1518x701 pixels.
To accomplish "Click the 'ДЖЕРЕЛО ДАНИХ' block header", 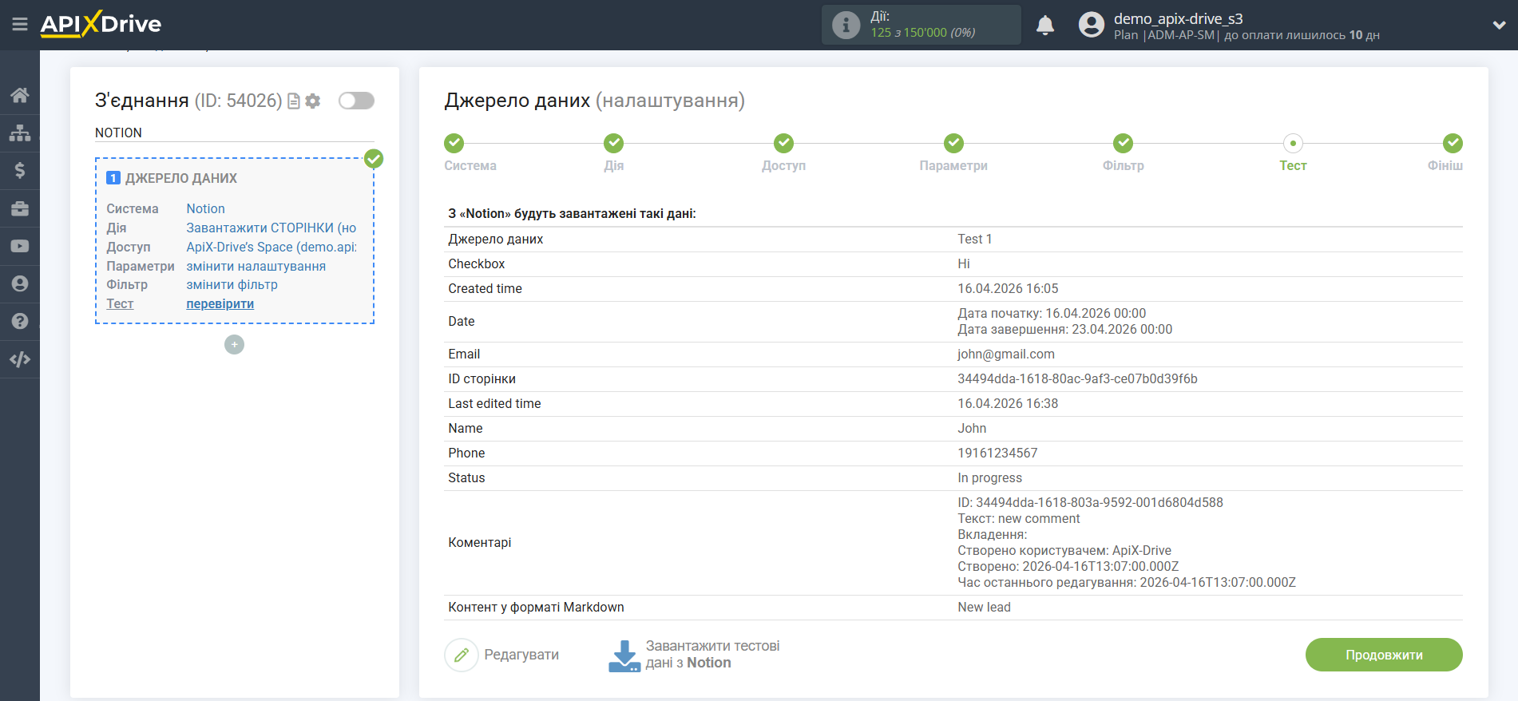I will click(181, 178).
